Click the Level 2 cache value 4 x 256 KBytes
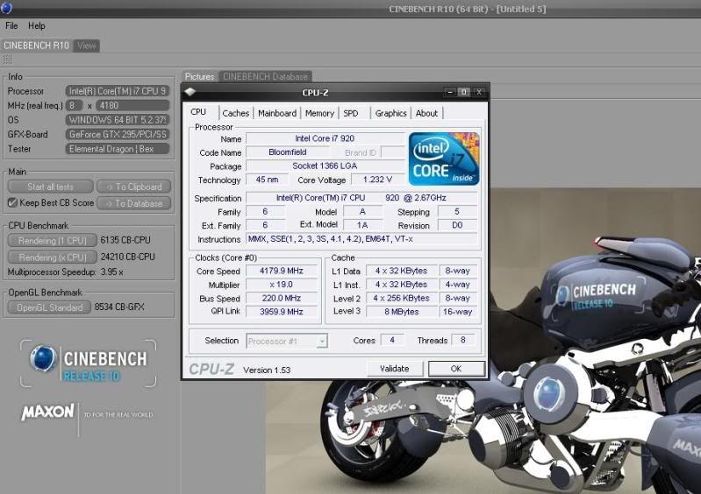The width and height of the screenshot is (701, 494). tap(402, 298)
